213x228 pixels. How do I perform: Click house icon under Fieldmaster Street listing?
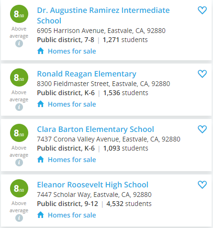coord(41,104)
